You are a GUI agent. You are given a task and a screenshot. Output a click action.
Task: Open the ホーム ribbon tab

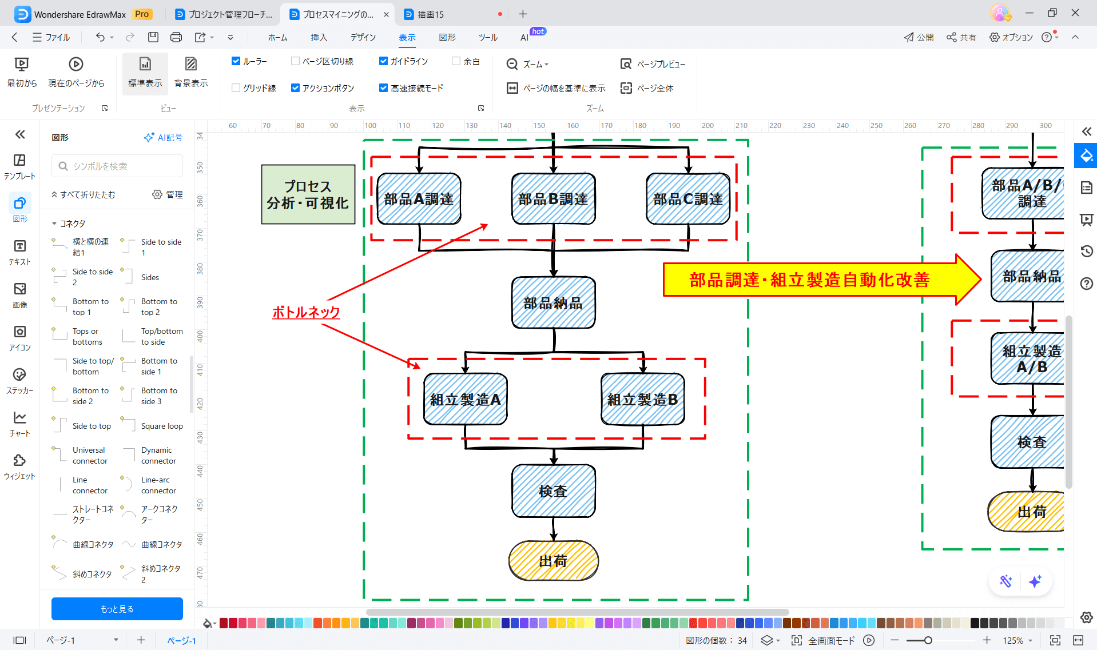278,37
